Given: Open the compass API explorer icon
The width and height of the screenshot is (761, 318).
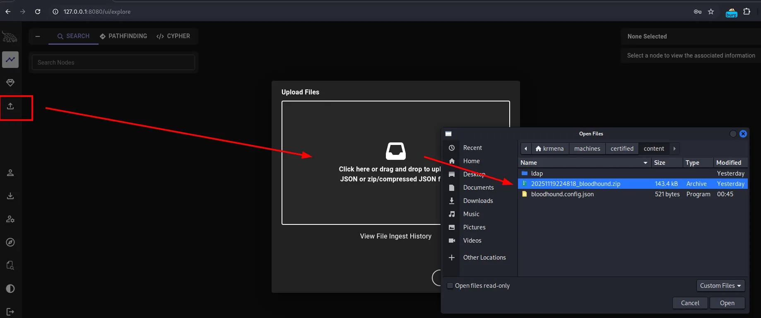Looking at the screenshot, I should pos(10,242).
